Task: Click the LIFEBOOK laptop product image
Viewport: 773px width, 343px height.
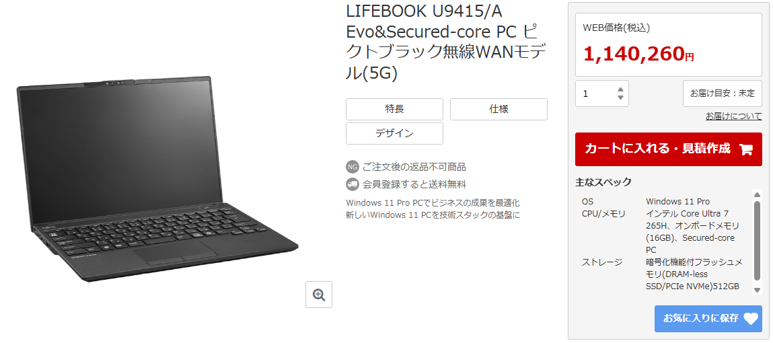Action: tap(157, 178)
